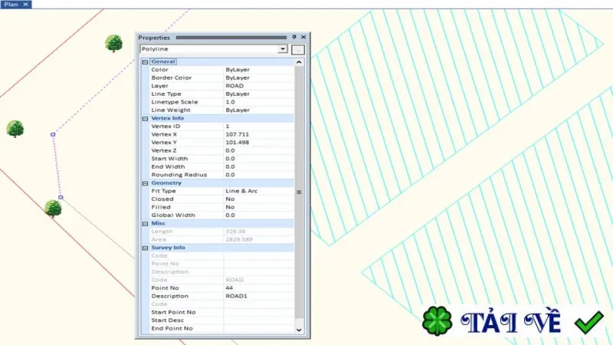Pin the Properties panel
This screenshot has width=613, height=345.
(294, 37)
